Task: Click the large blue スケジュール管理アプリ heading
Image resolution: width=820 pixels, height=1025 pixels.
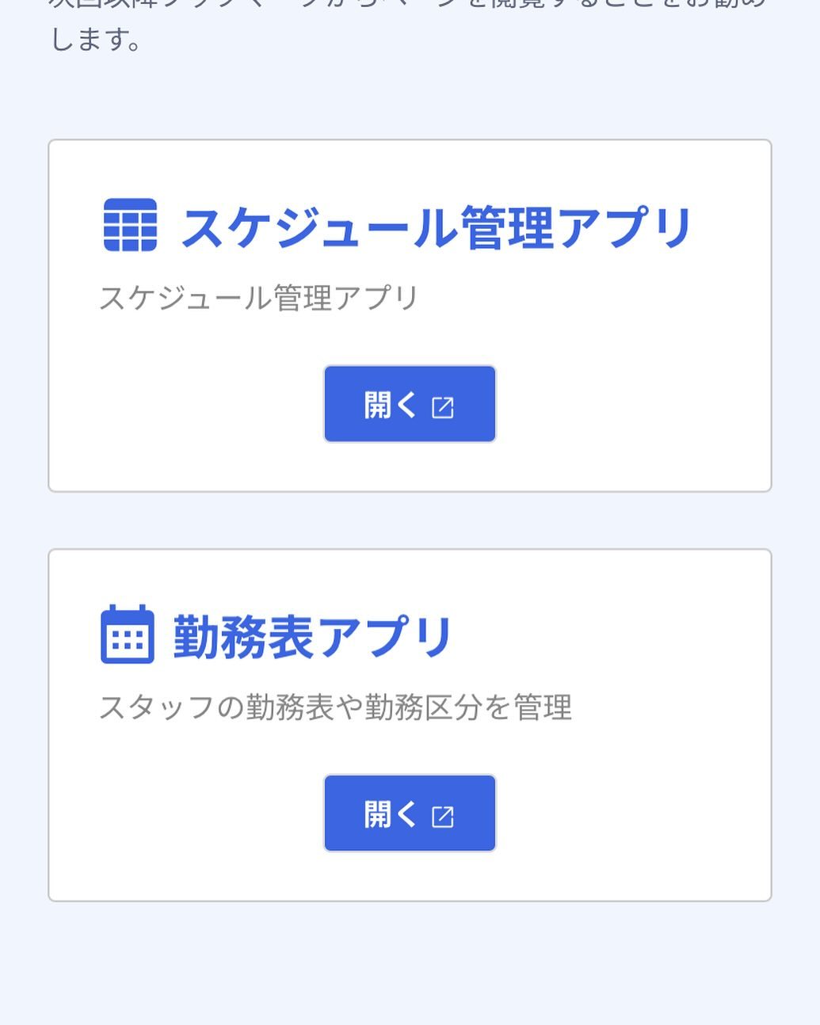Action: point(437,228)
